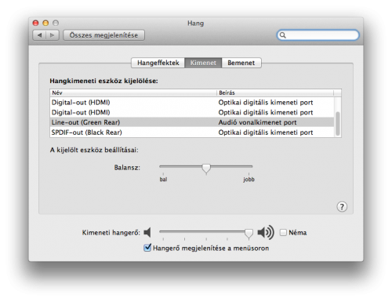
Task: Select SPDIF-out (Black Rear) device
Action: click(x=192, y=132)
